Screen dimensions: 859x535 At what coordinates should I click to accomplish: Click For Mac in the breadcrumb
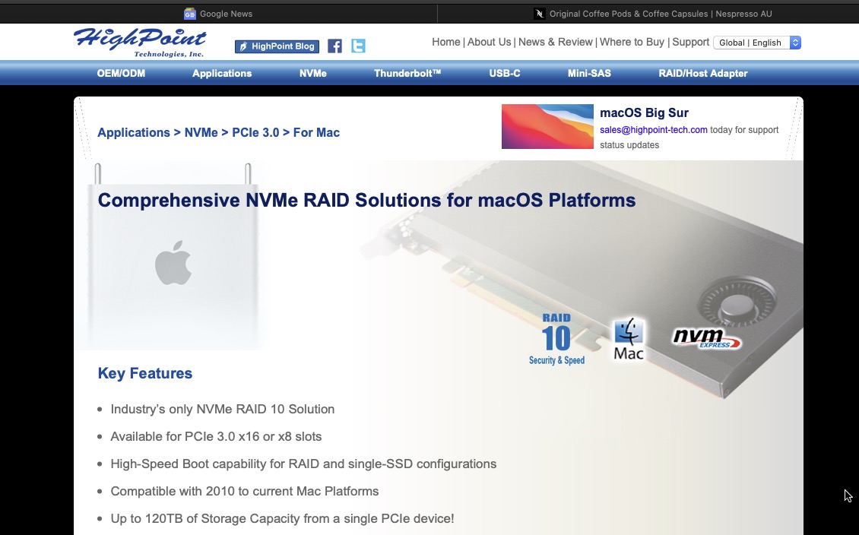point(316,132)
